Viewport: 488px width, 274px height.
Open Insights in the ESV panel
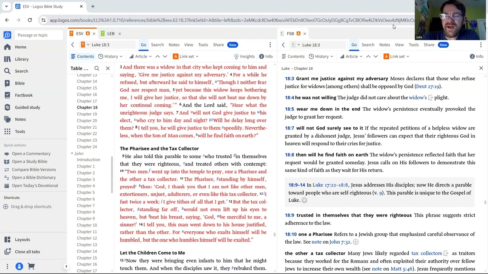tap(244, 56)
